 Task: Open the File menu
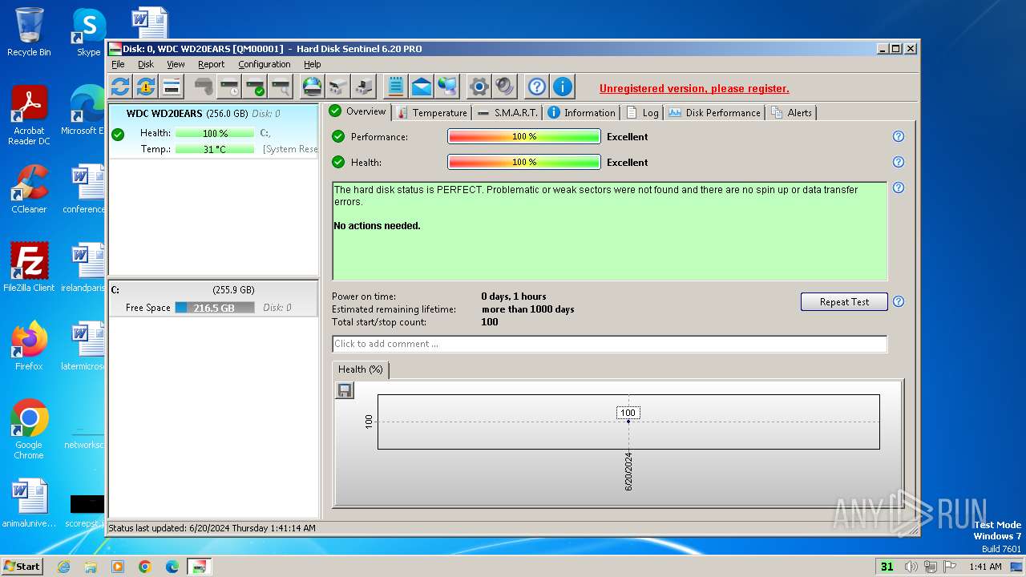118,64
